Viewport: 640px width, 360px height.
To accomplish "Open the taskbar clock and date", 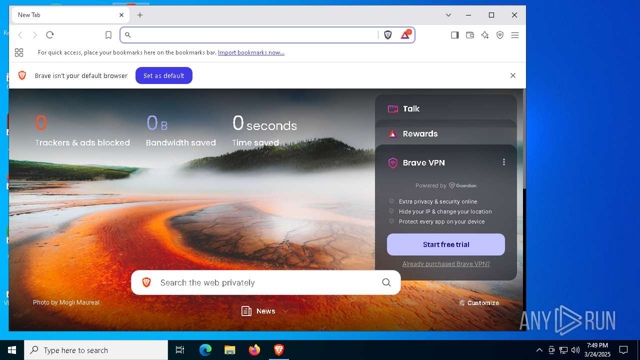I will (x=597, y=350).
